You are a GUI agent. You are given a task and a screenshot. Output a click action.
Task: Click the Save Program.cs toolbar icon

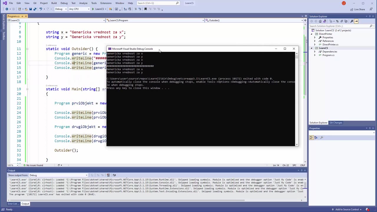click(30, 9)
